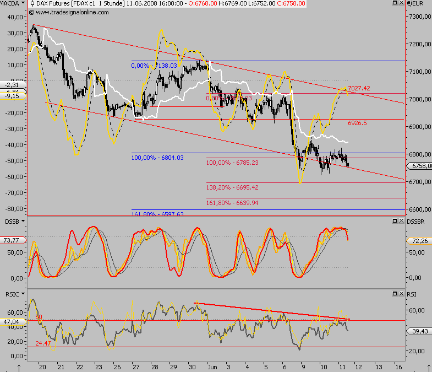Viewport: 432px width, 372px height.
Task: Click the DSSBR axis header
Action: pyautogui.click(x=415, y=222)
